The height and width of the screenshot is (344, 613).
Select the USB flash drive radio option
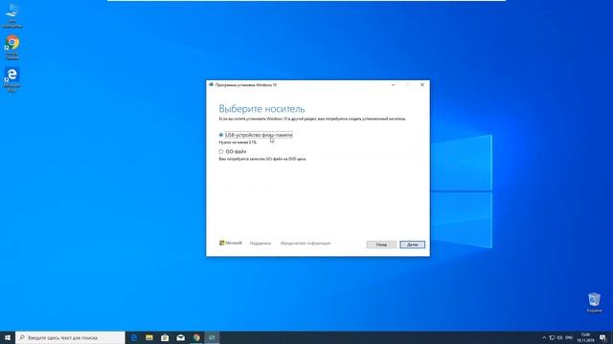221,135
